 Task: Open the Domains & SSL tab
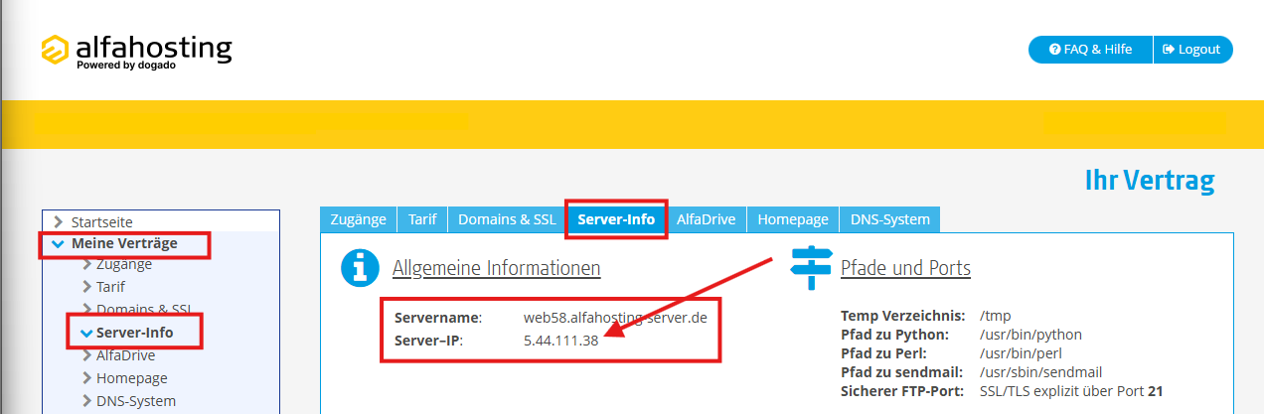click(506, 219)
